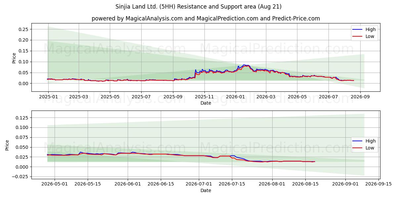Click the '0.00' price tick in top chart

click(x=24, y=83)
